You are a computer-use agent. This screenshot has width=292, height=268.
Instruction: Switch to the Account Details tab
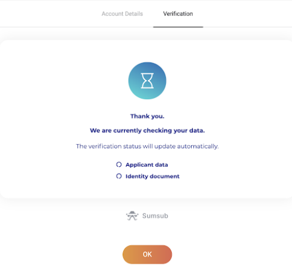[x=122, y=14]
